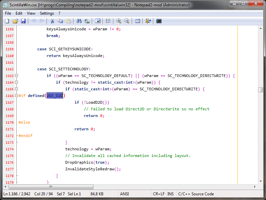Viewport: 266px width, 200px height.
Task: Click the vertical scrollbar thumb
Action: (x=260, y=90)
